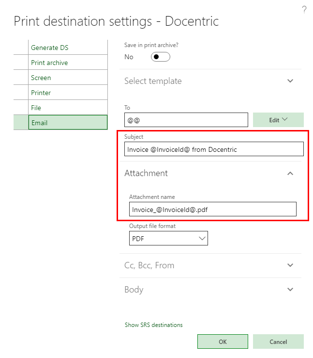Switch to the Screen destination
The height and width of the screenshot is (358, 313).
[x=41, y=78]
